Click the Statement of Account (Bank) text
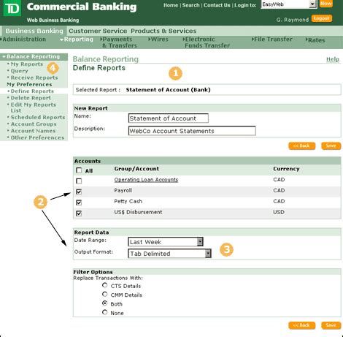Screen dimensions: 343x337 [168, 90]
